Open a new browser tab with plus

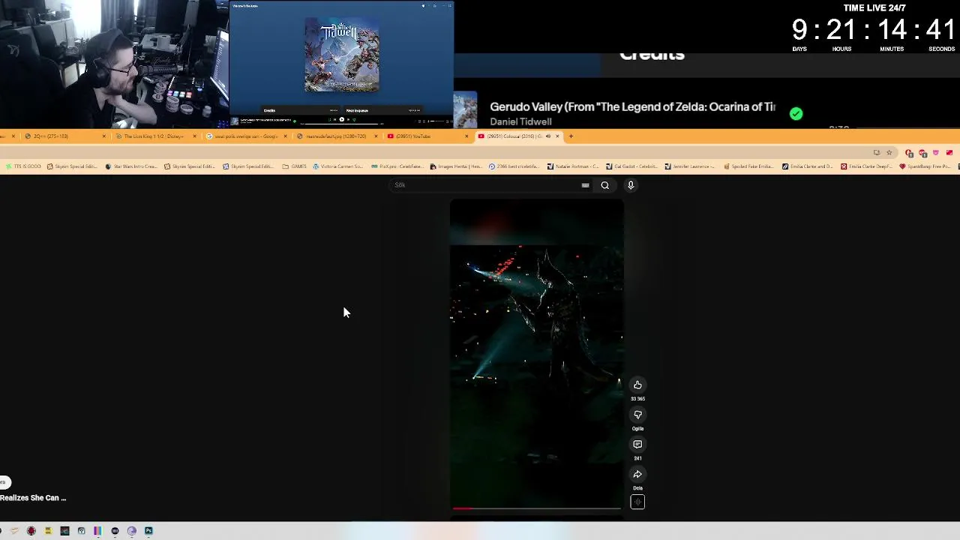571,136
